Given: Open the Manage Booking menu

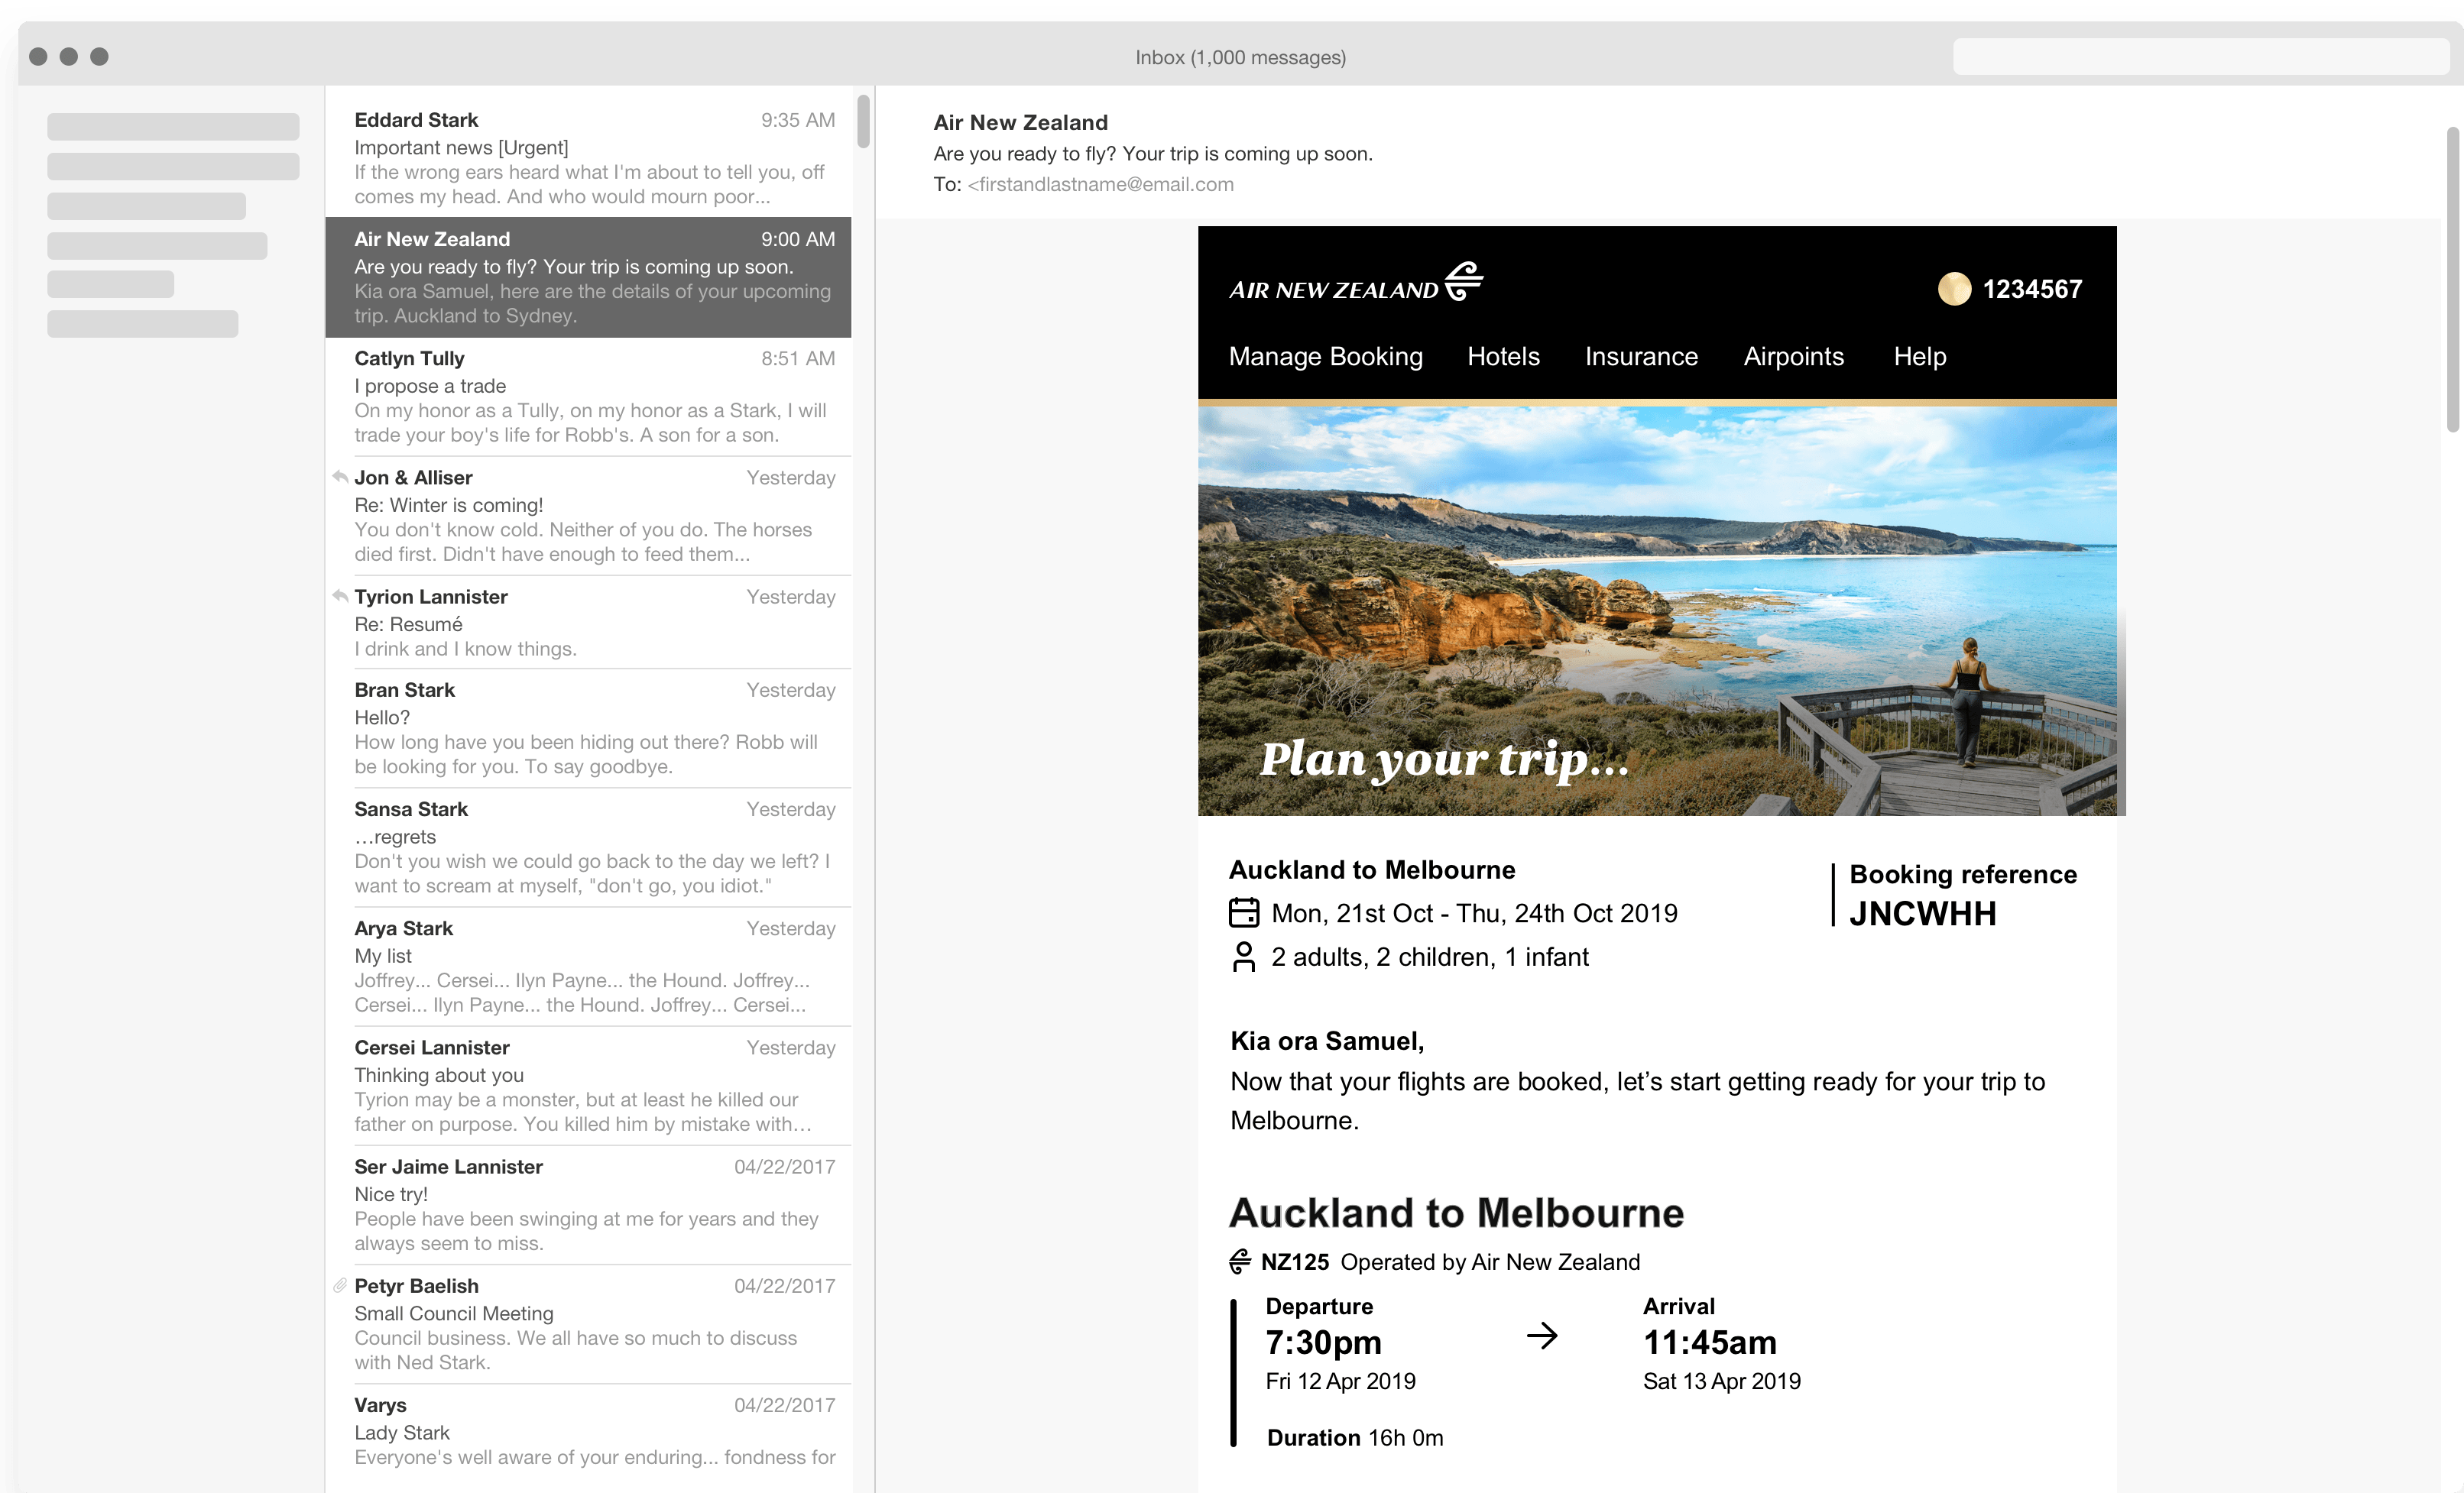Looking at the screenshot, I should (x=1326, y=356).
